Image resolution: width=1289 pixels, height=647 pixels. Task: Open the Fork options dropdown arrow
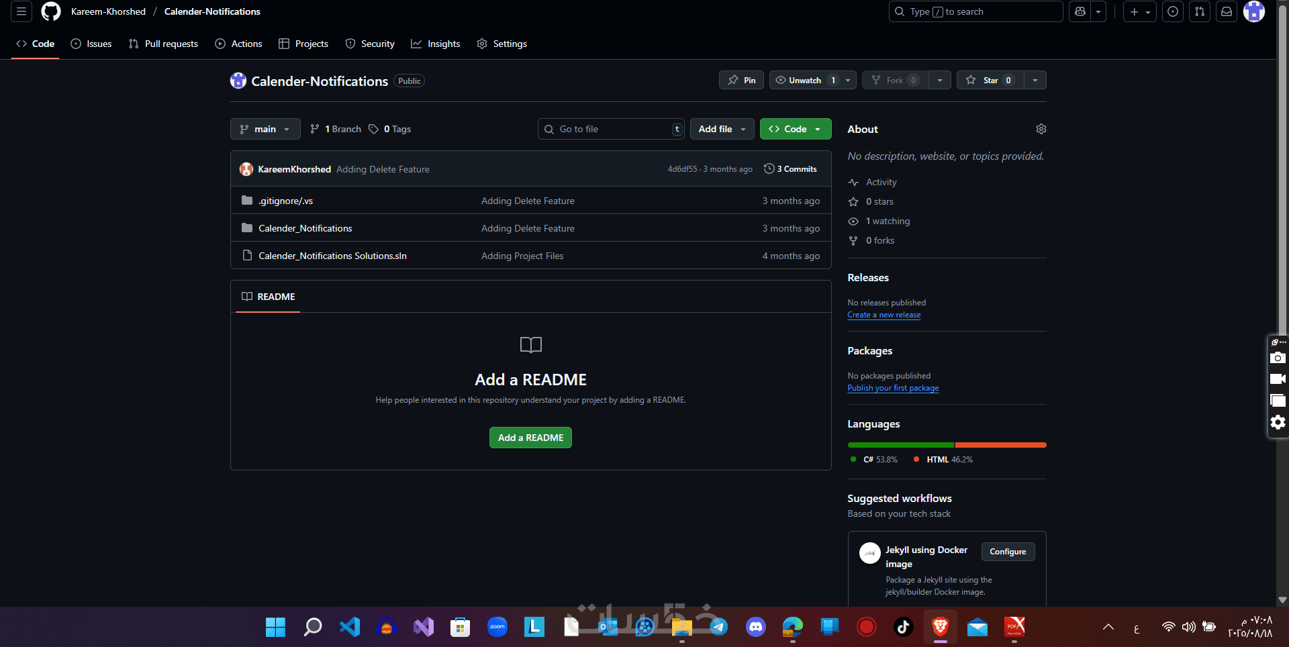tap(940, 81)
